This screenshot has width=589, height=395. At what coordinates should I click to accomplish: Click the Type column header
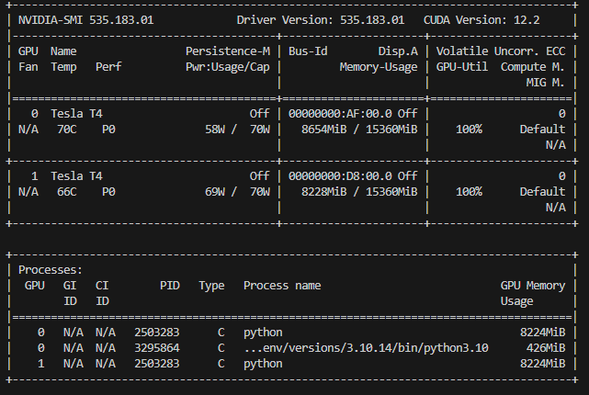coord(211,286)
